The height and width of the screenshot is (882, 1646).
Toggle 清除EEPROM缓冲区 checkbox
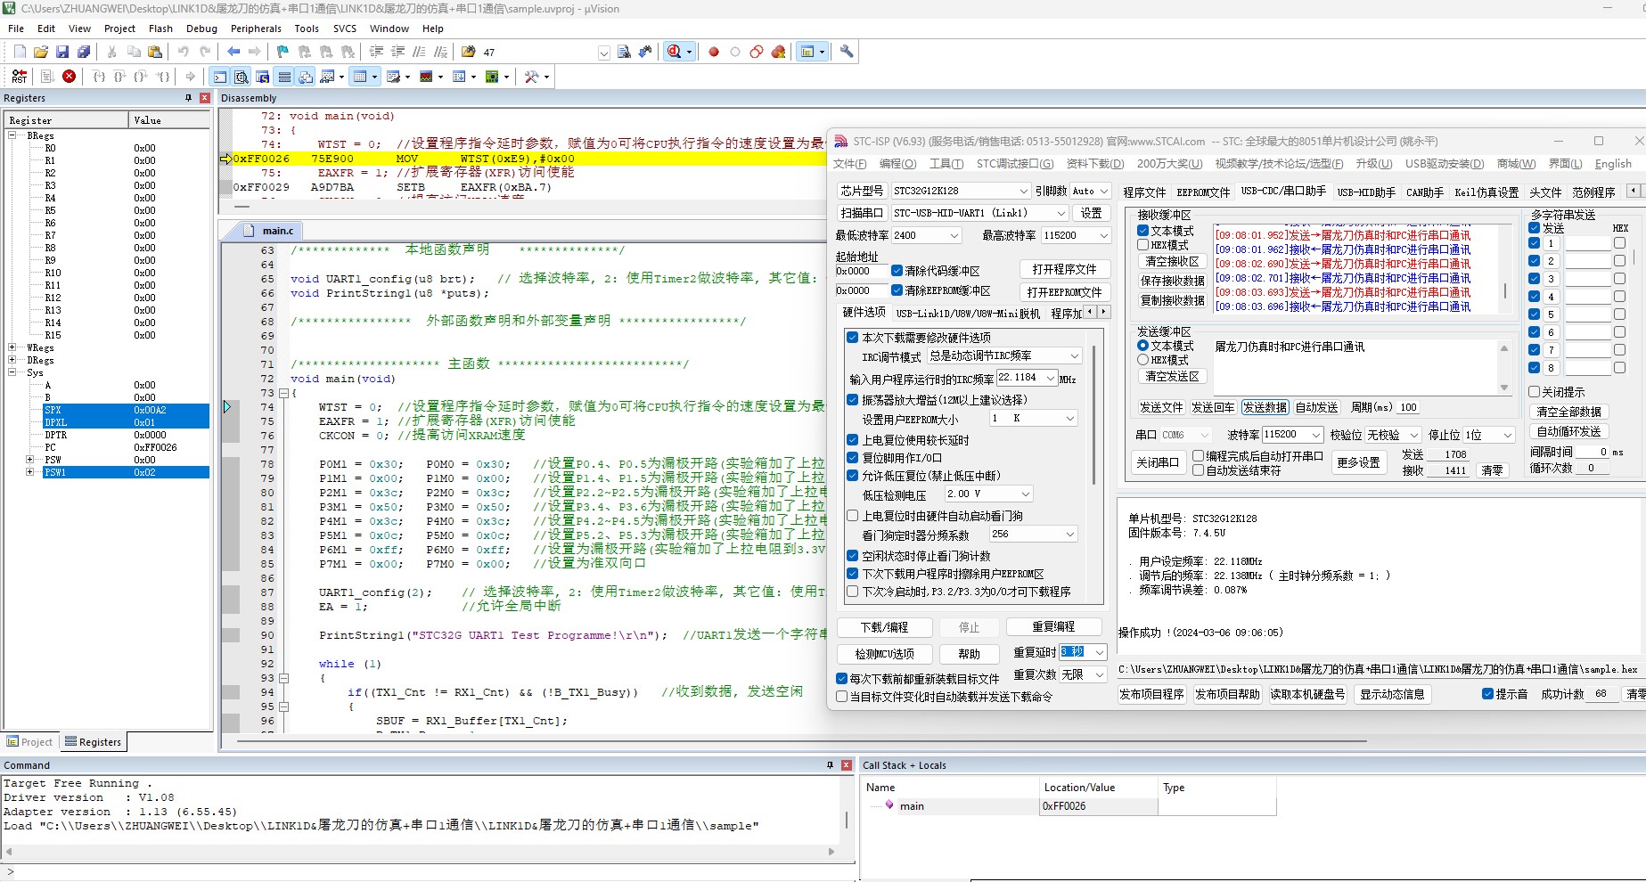click(897, 290)
